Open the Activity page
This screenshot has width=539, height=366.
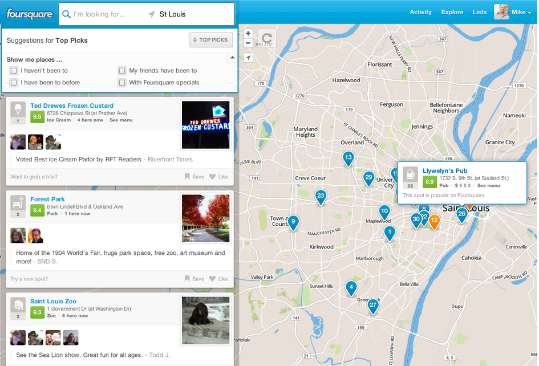click(420, 12)
